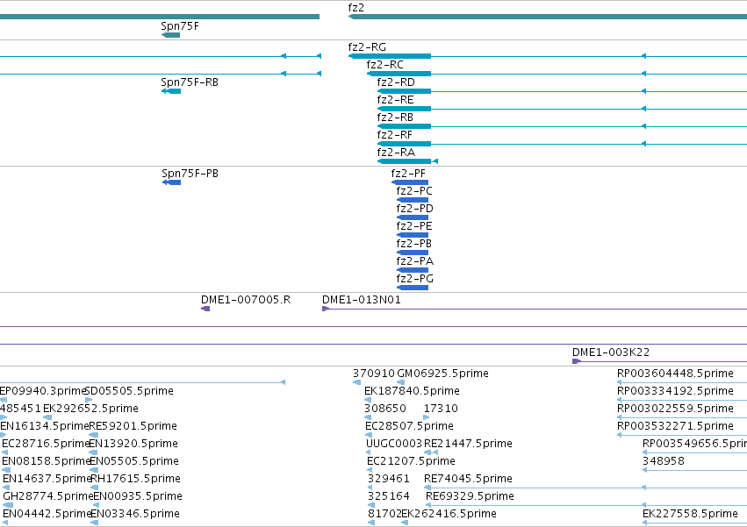Click the fz2-PB protein feature

(x=413, y=253)
